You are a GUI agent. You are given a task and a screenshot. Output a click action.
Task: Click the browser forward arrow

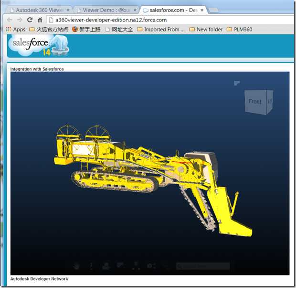click(x=20, y=20)
